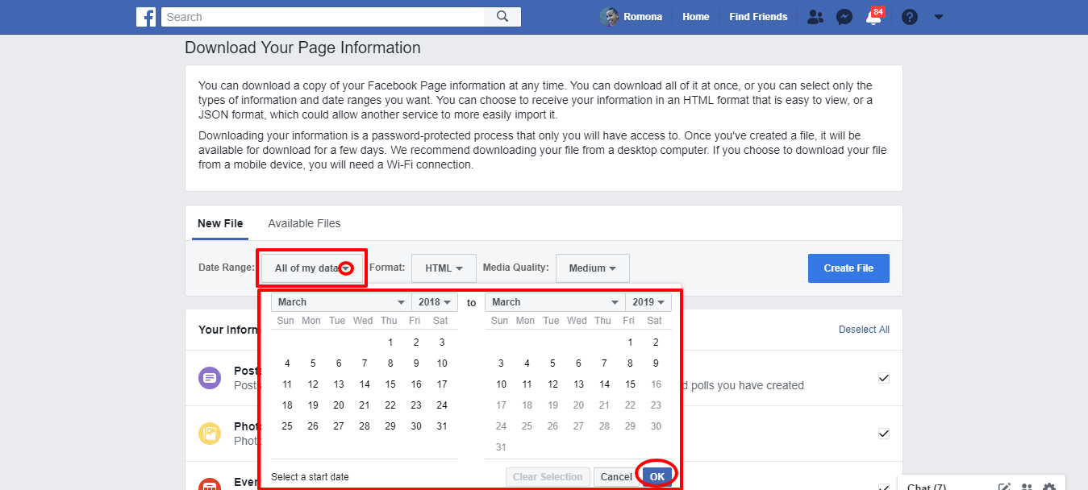Switch to the New File tab

coord(220,223)
